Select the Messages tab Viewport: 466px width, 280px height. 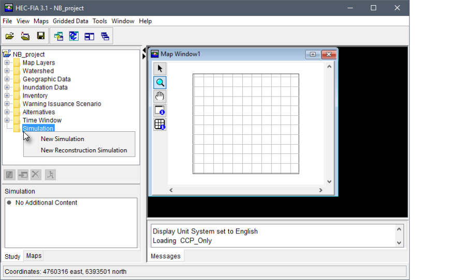coord(166,256)
